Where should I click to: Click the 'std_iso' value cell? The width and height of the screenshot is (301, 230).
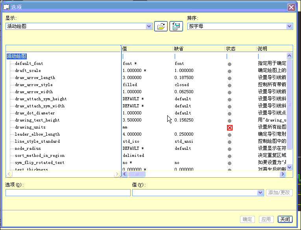point(131,142)
